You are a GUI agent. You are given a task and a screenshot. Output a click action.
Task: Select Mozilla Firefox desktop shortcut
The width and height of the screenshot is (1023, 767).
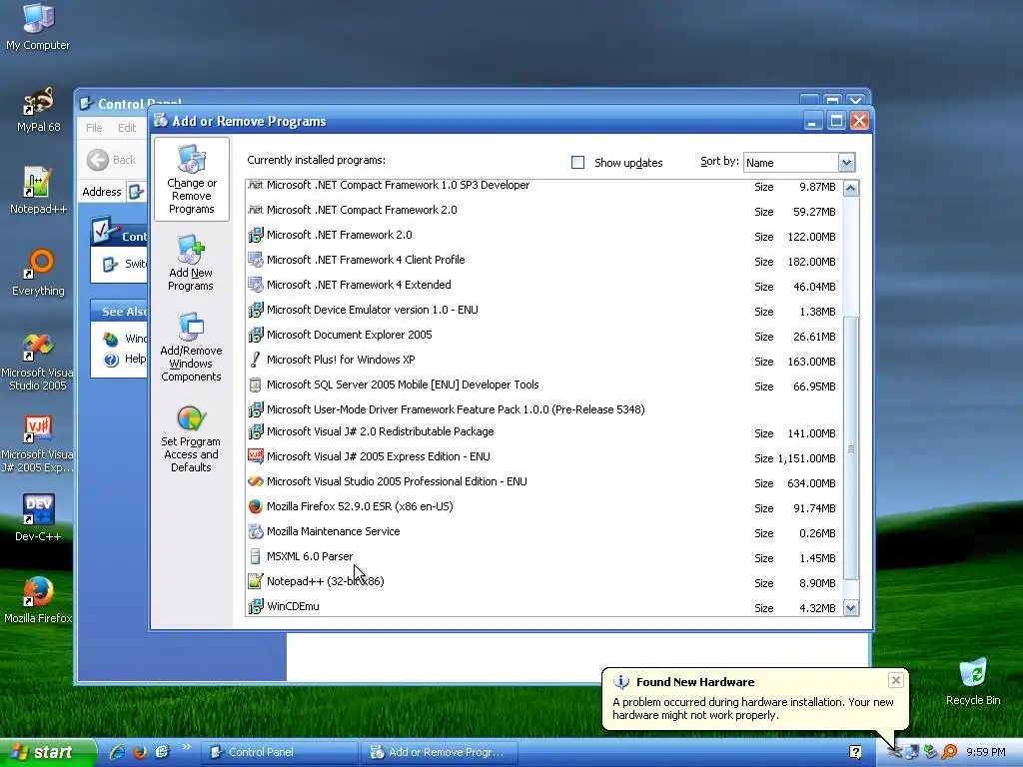click(x=38, y=600)
